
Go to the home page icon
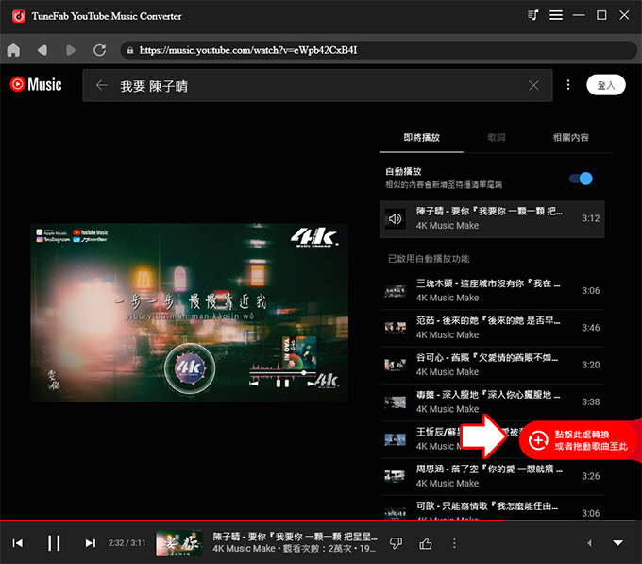(x=13, y=50)
